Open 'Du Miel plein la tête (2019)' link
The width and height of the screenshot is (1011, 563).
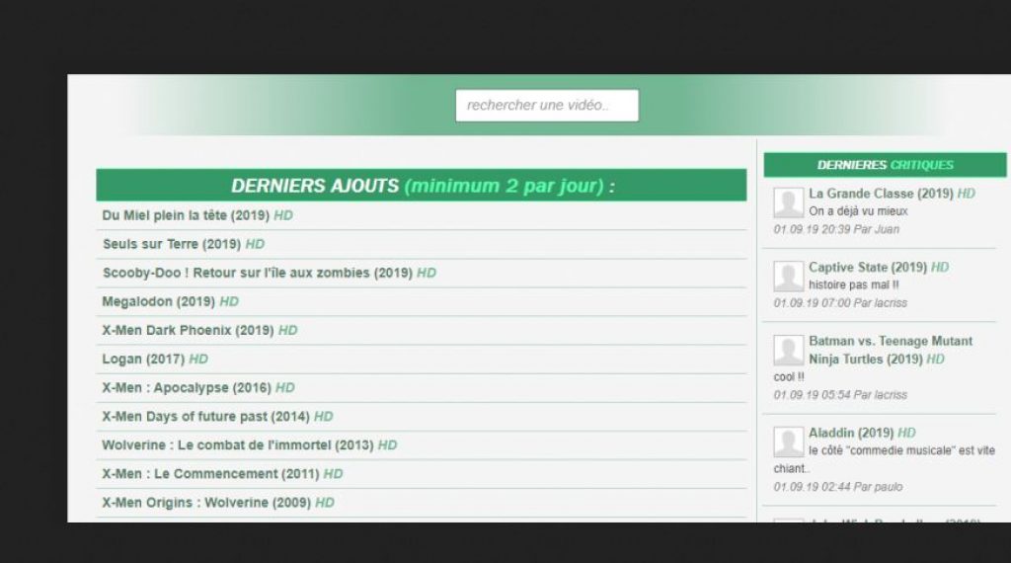(x=186, y=215)
